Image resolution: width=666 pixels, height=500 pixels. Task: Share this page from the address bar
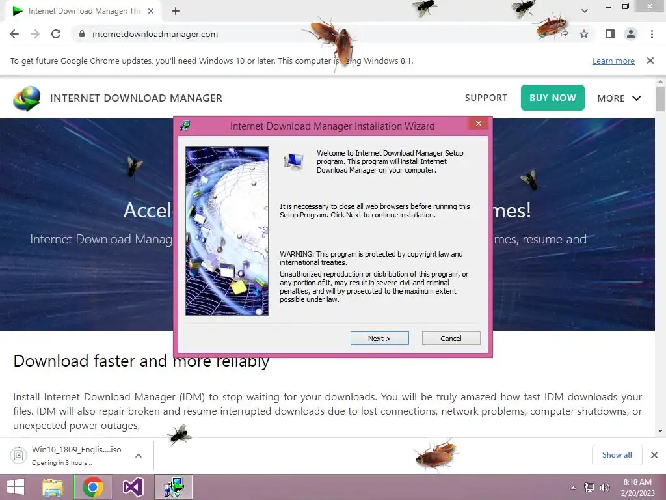point(563,34)
